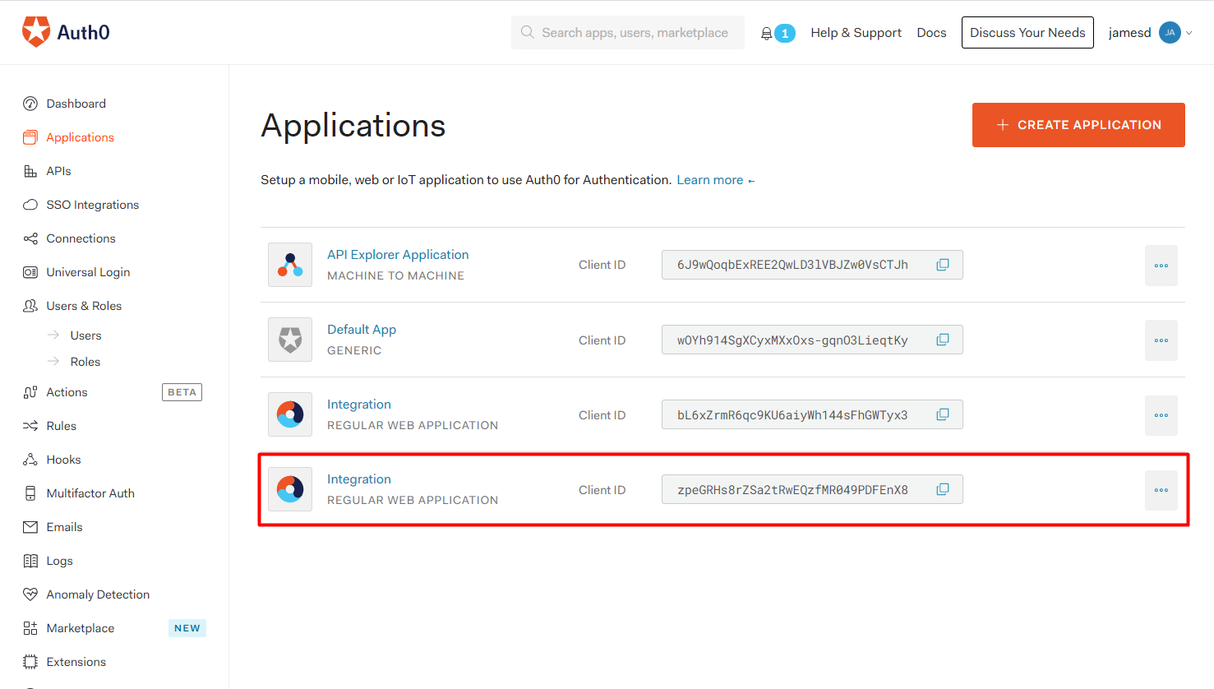Viewport: 1214px width, 689px height.
Task: Click the Anomaly Detection heart icon
Action: click(30, 594)
